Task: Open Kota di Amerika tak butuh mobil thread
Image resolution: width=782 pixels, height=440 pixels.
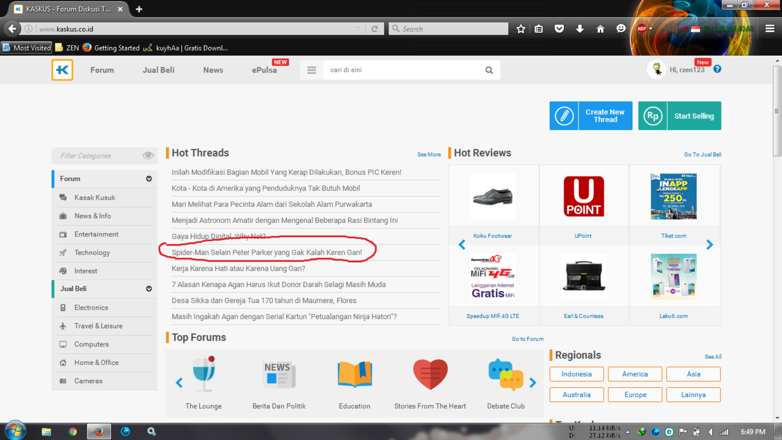Action: (x=266, y=188)
